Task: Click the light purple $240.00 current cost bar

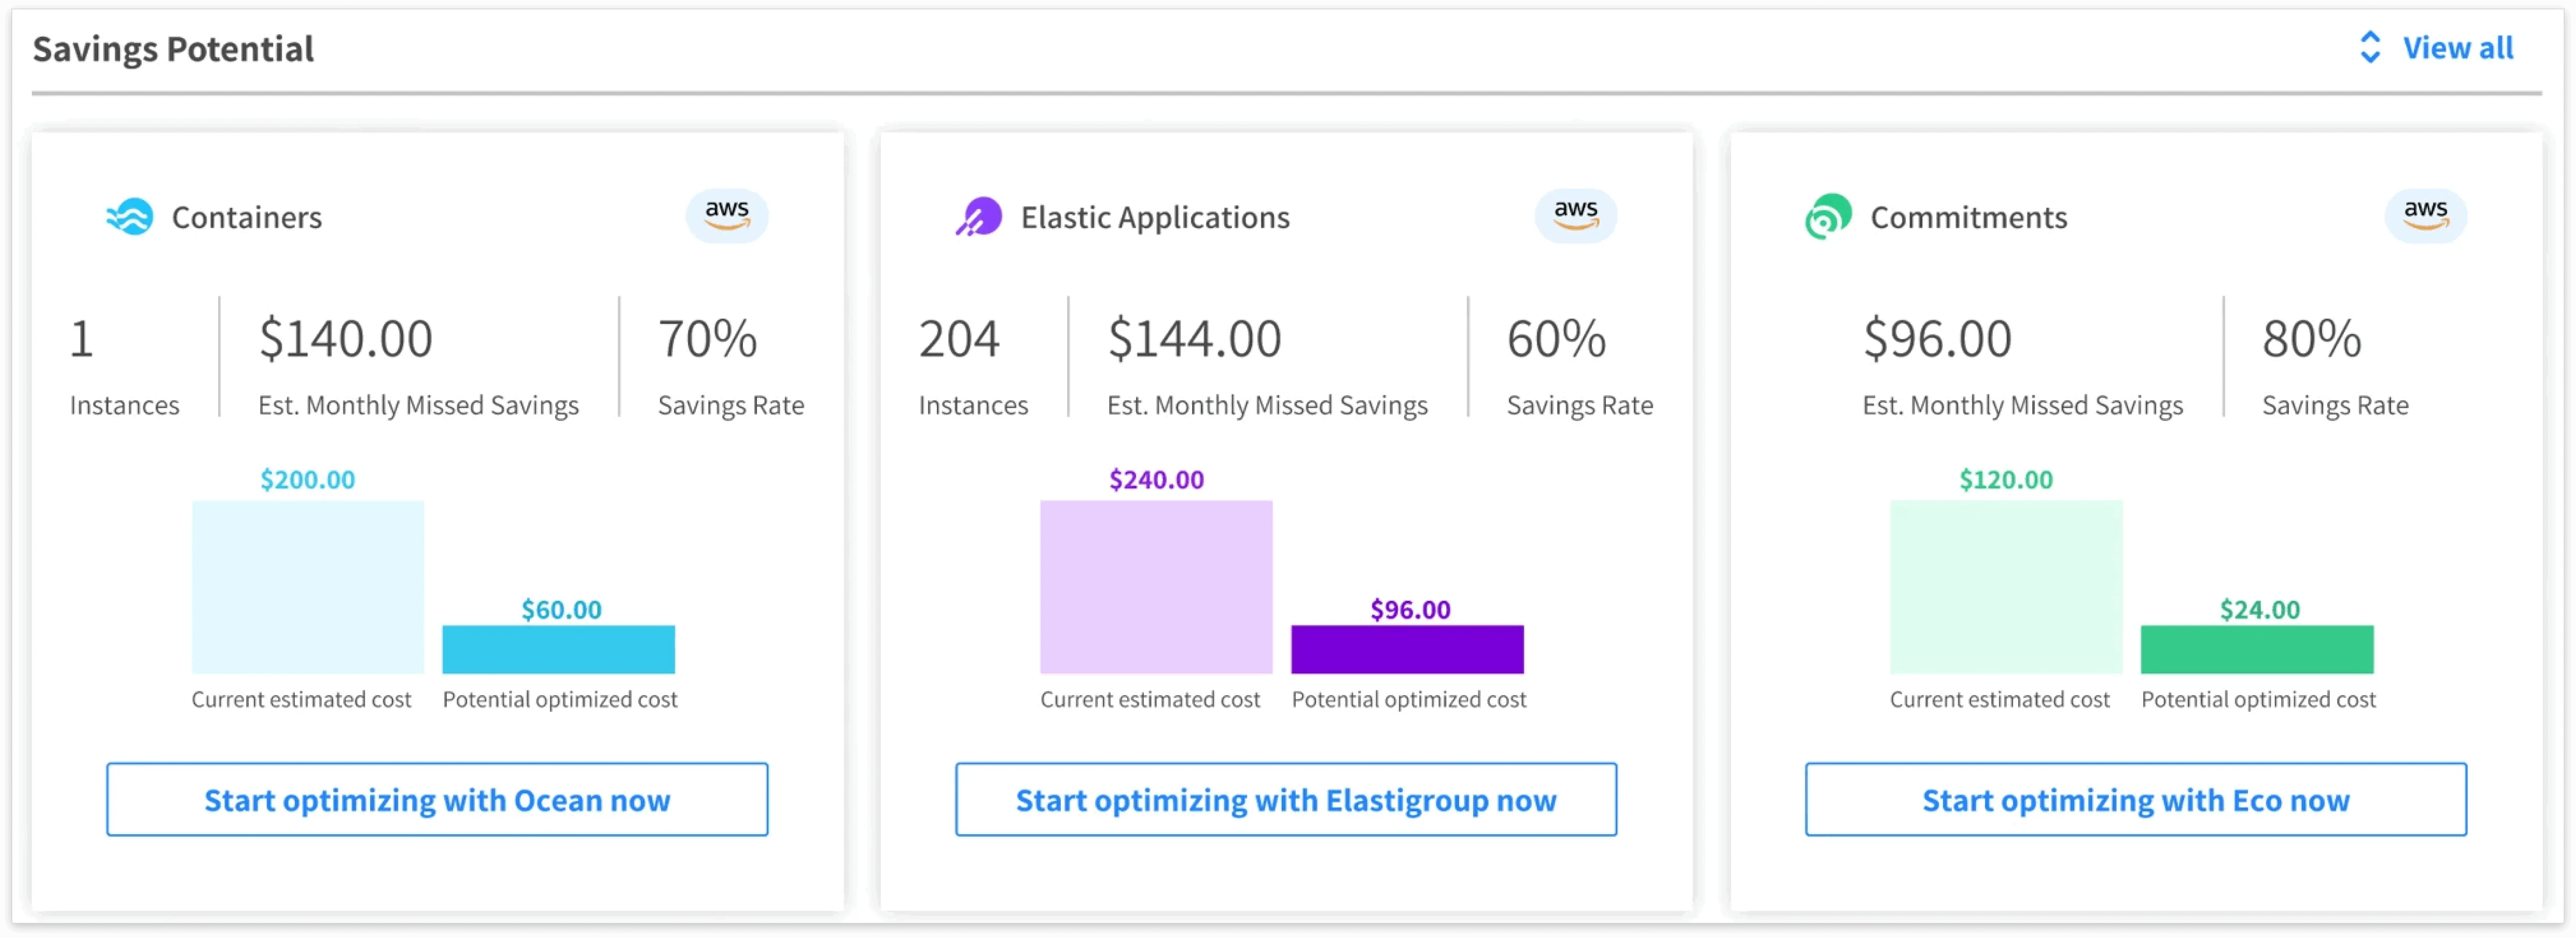Action: point(1156,587)
